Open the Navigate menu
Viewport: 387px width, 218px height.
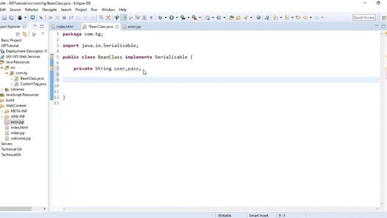tap(50, 10)
